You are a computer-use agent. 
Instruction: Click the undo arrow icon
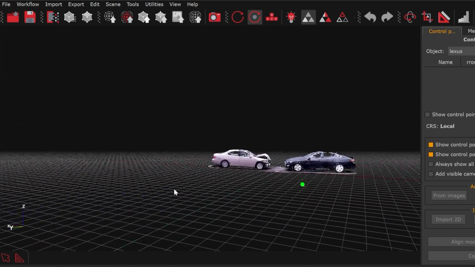point(370,17)
